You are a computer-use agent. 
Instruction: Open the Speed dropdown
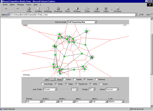[x=112, y=89]
